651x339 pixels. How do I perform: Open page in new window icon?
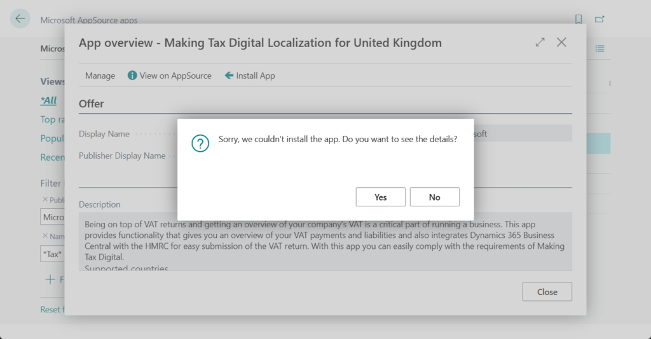(x=600, y=20)
